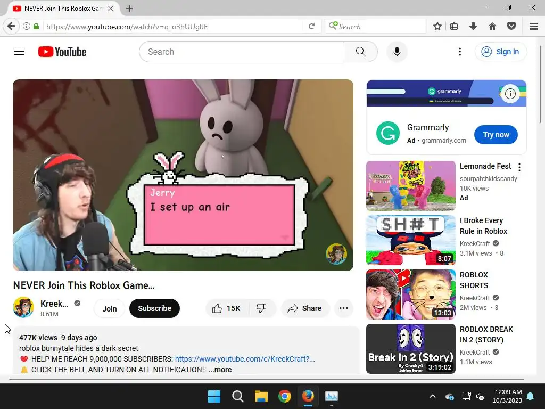Open the I Broke Every Rule thumbnail
The height and width of the screenshot is (409, 545).
coord(411,240)
